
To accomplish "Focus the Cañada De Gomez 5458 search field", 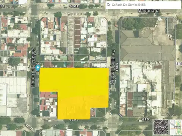I will (x=143, y=5).
